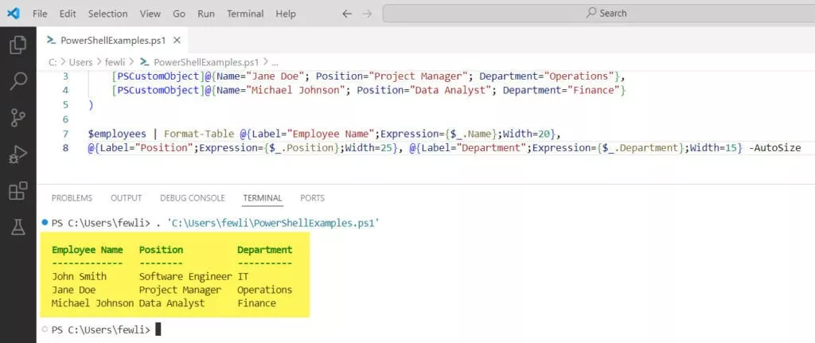Open the Explorer view in activity bar
815x343 pixels.
pyautogui.click(x=18, y=45)
